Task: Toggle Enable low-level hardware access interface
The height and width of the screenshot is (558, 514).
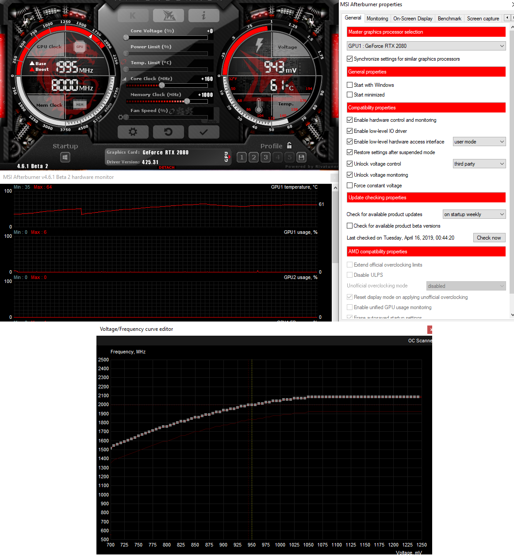Action: point(350,142)
